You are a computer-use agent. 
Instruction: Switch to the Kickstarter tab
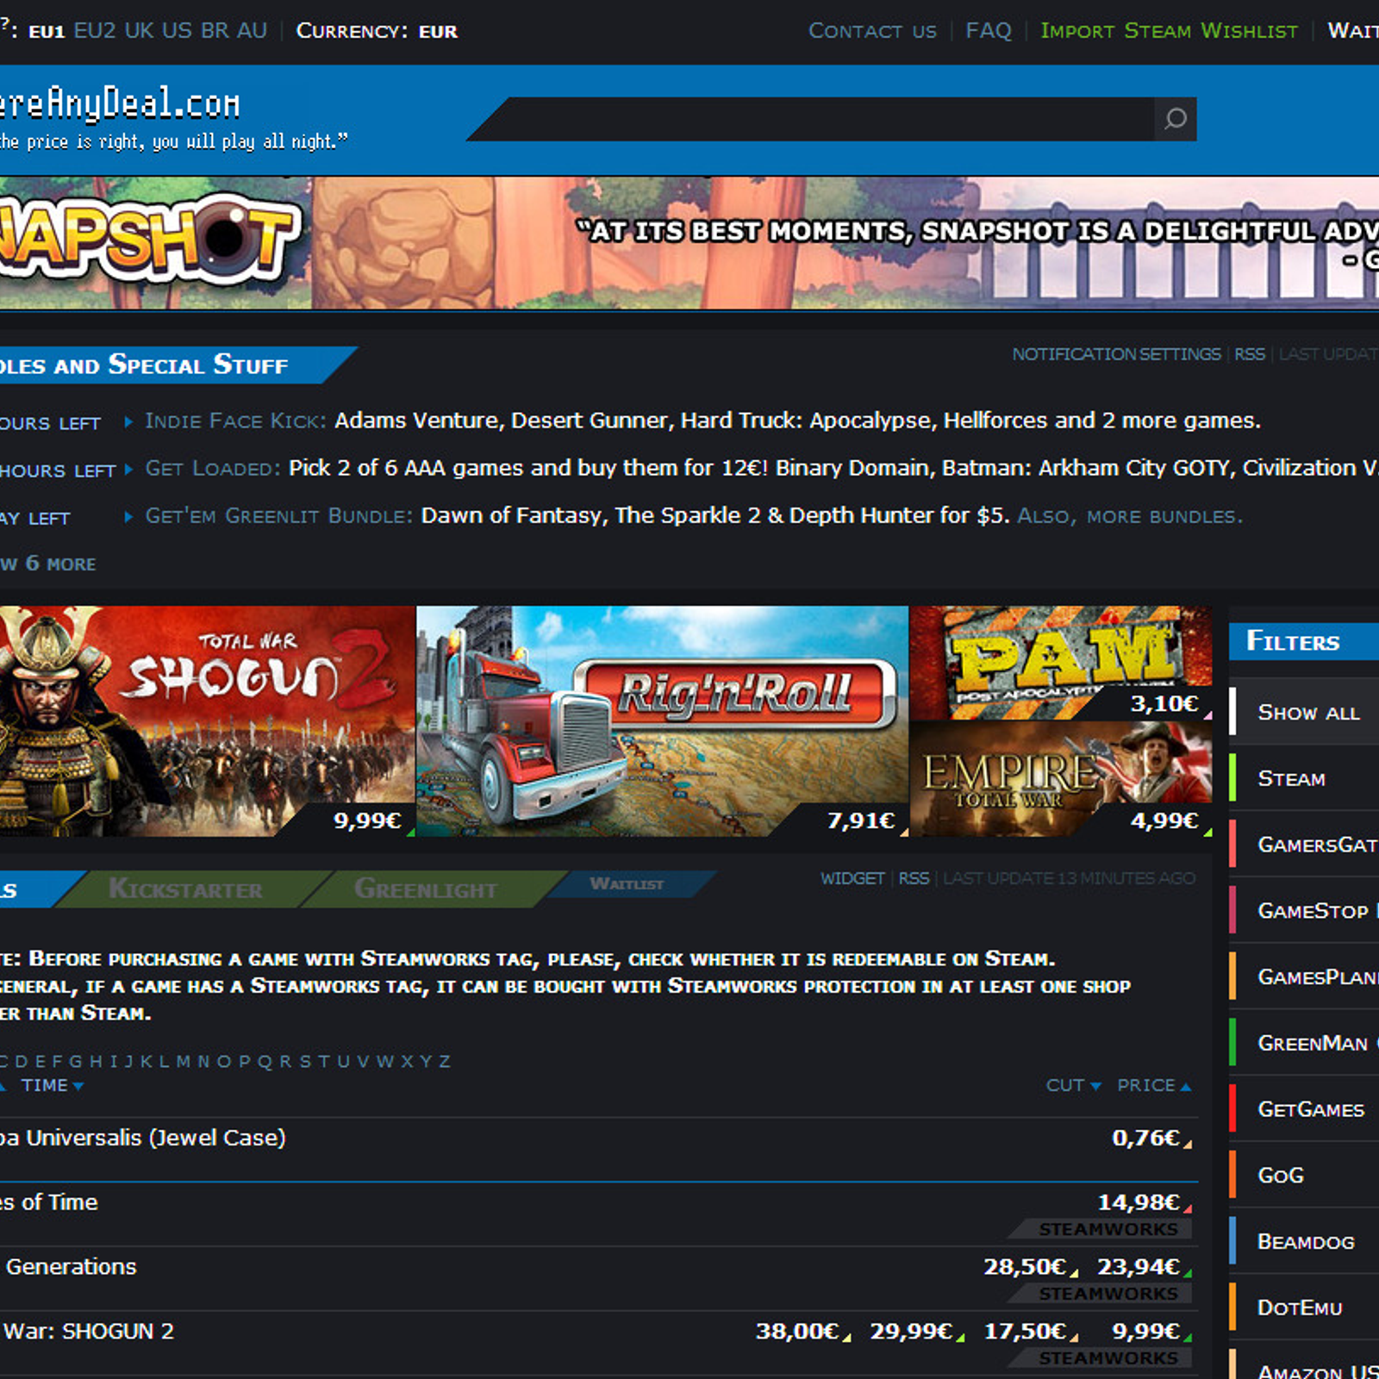(185, 889)
